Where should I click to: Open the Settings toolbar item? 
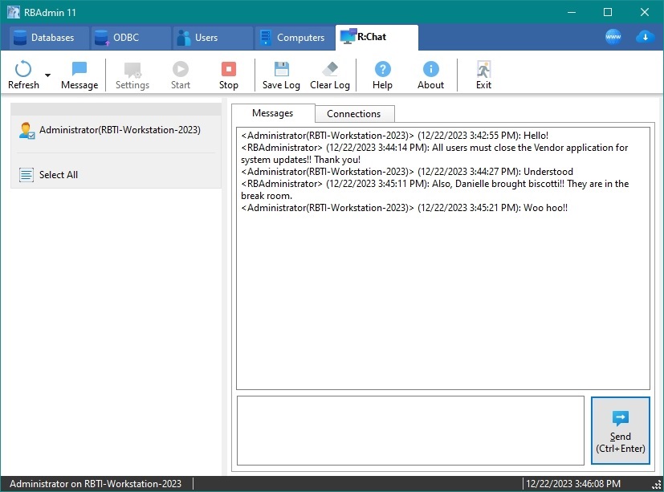[x=132, y=75]
